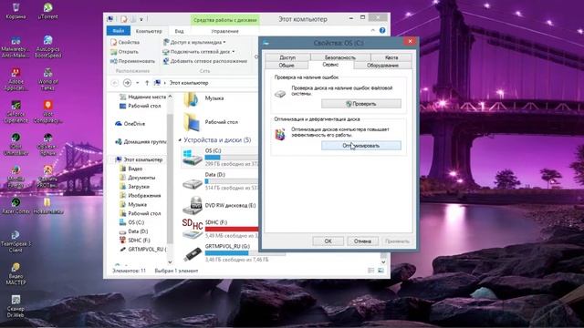Select Изображения in the navigation pane
Image resolution: width=584 pixels, height=328 pixels.
pyautogui.click(x=140, y=195)
